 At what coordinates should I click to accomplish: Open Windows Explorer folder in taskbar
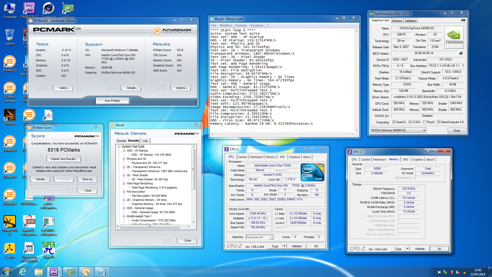point(38,272)
